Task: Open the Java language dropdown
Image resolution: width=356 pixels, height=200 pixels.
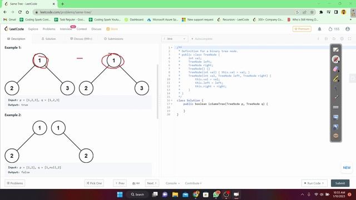Action: tap(174, 39)
